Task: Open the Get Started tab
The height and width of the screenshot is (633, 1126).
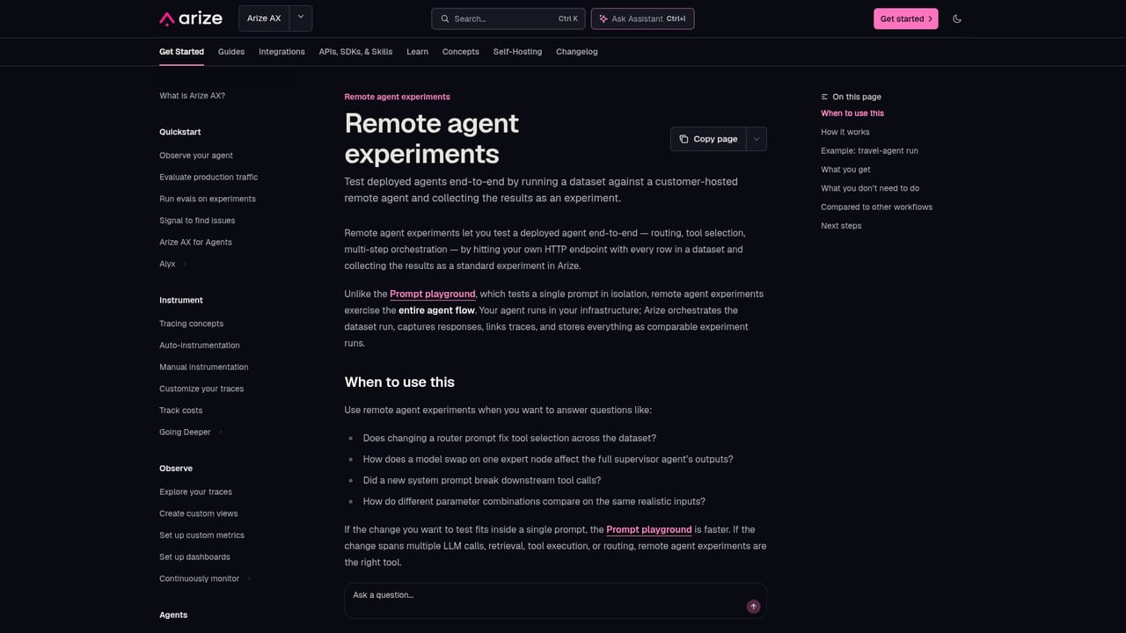Action: tap(181, 52)
